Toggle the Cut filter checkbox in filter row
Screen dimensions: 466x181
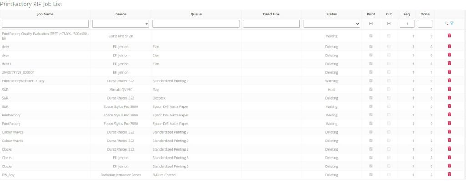click(x=389, y=24)
